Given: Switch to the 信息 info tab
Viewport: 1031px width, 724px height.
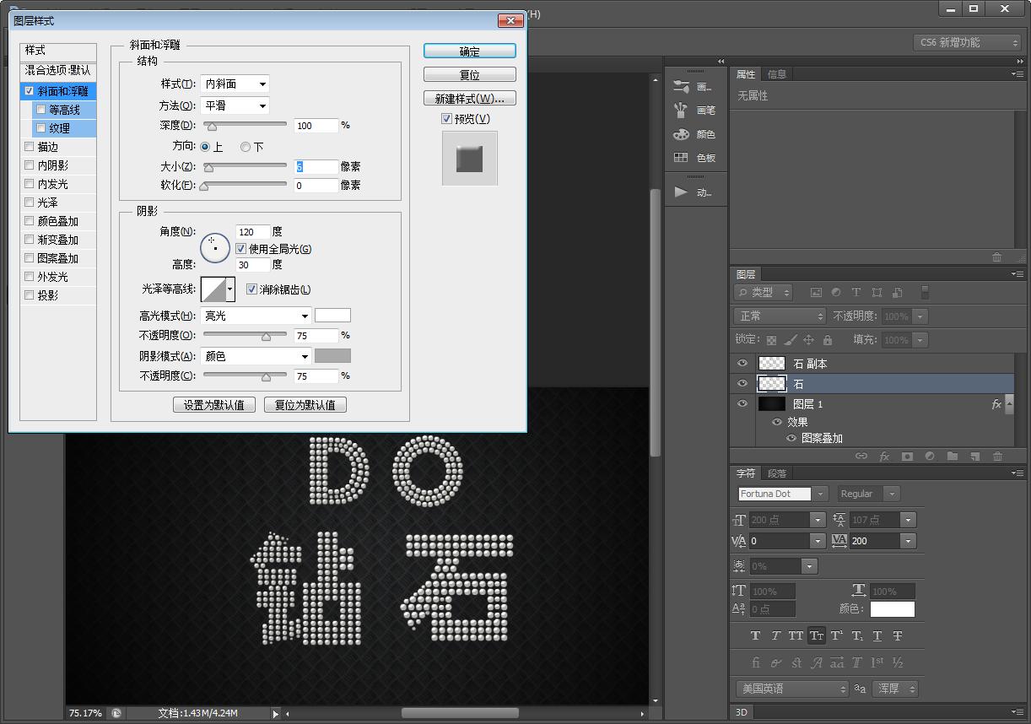Looking at the screenshot, I should [x=777, y=74].
